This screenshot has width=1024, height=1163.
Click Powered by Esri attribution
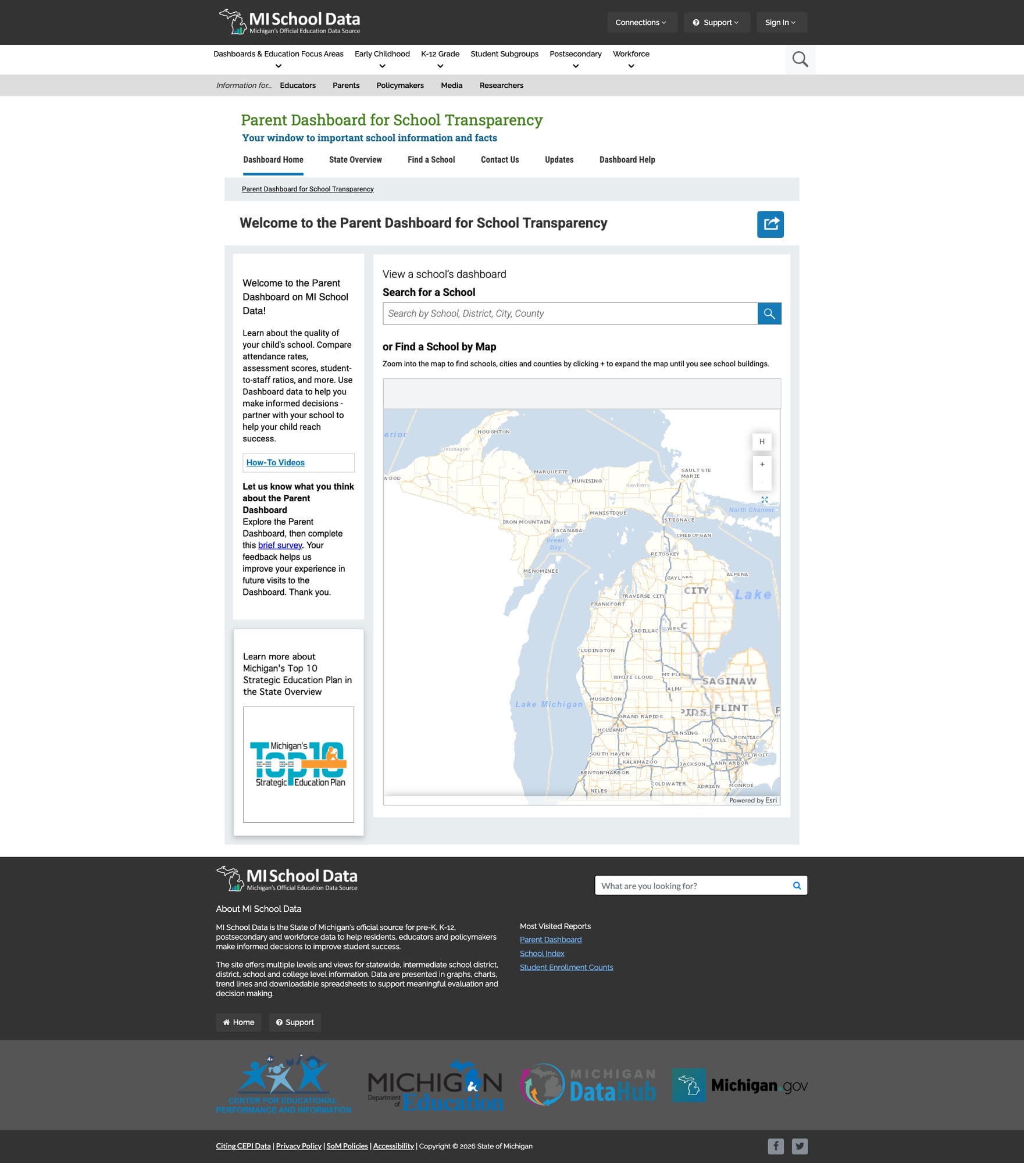coord(753,800)
